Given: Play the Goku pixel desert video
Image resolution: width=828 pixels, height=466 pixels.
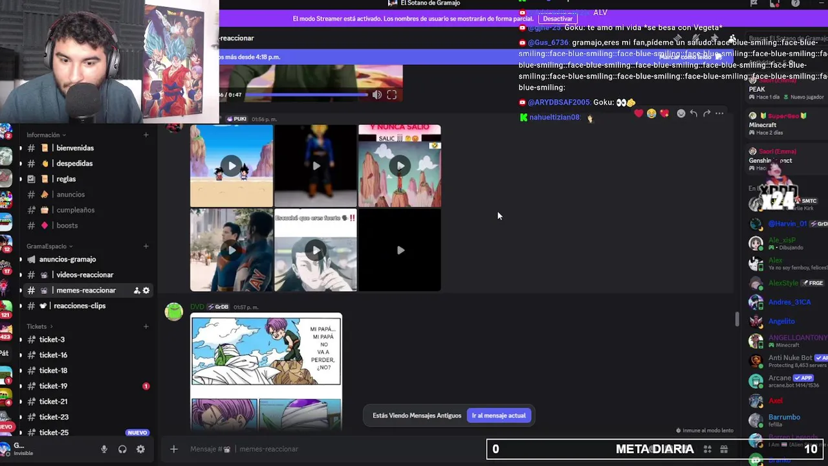Looking at the screenshot, I should (232, 166).
